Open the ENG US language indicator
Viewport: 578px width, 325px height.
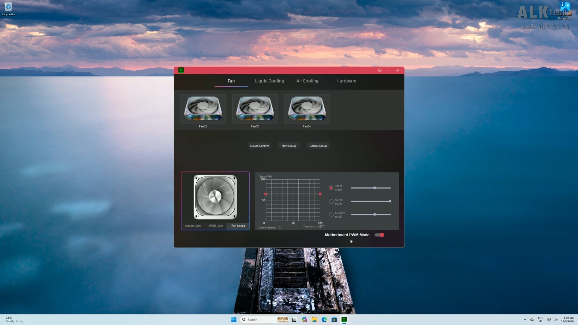[541, 320]
